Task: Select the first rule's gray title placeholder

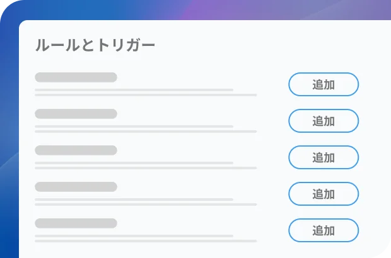Action: tap(76, 77)
